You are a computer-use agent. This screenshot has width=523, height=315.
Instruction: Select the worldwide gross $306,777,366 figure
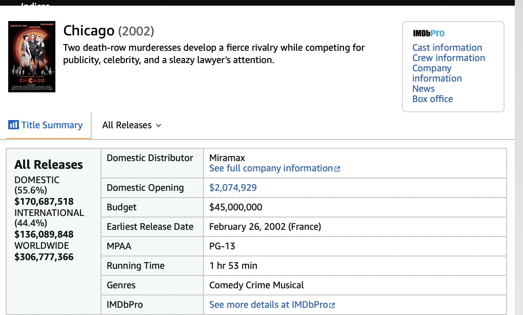tap(44, 257)
